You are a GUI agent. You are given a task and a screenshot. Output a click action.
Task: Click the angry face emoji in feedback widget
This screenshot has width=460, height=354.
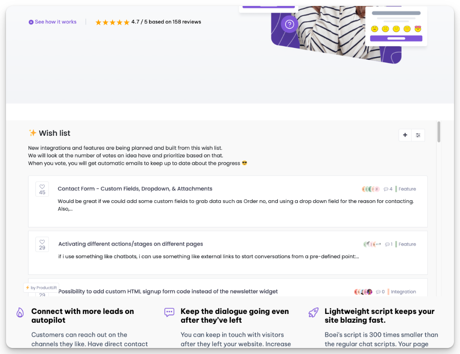pyautogui.click(x=375, y=29)
